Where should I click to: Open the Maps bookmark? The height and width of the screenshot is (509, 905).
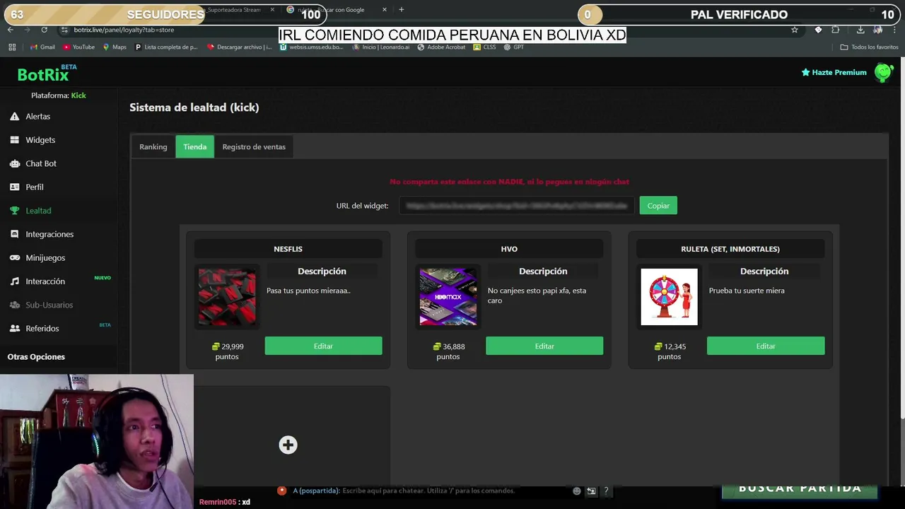tap(115, 47)
